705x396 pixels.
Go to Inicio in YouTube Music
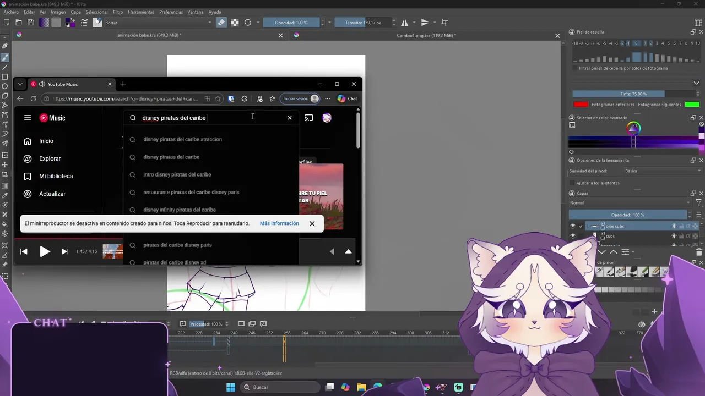(46, 141)
